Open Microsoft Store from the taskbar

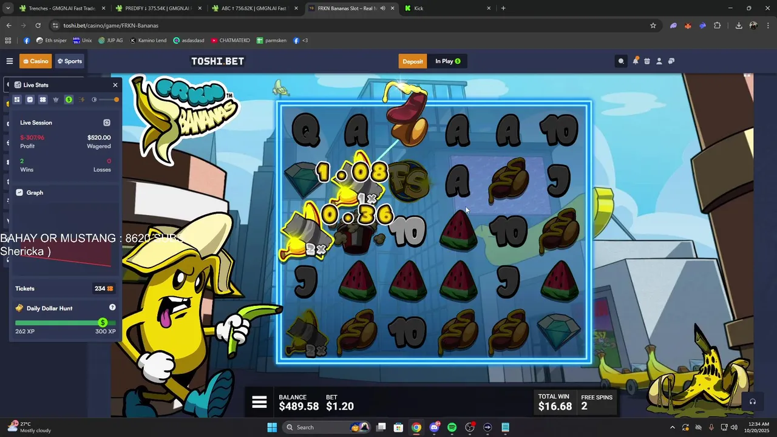tap(398, 427)
